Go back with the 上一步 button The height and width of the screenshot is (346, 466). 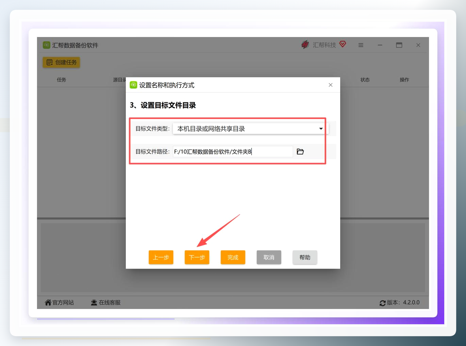click(161, 257)
